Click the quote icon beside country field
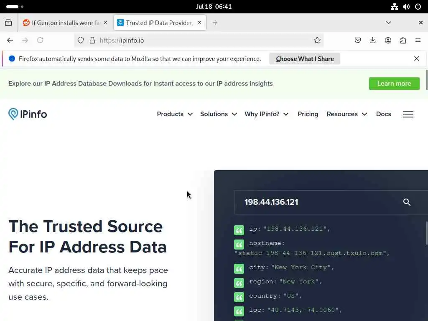This screenshot has height=321, width=428. tap(239, 297)
